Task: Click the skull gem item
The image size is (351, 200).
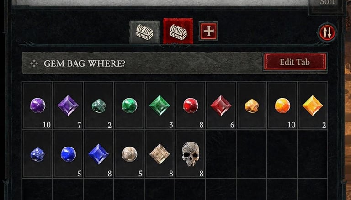Action: [x=191, y=154]
